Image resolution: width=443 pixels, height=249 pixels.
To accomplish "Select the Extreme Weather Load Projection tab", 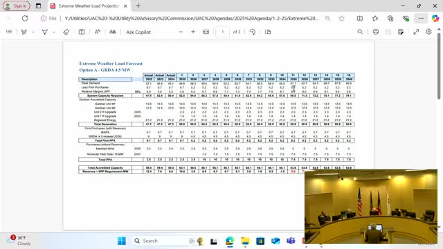I will (x=89, y=6).
